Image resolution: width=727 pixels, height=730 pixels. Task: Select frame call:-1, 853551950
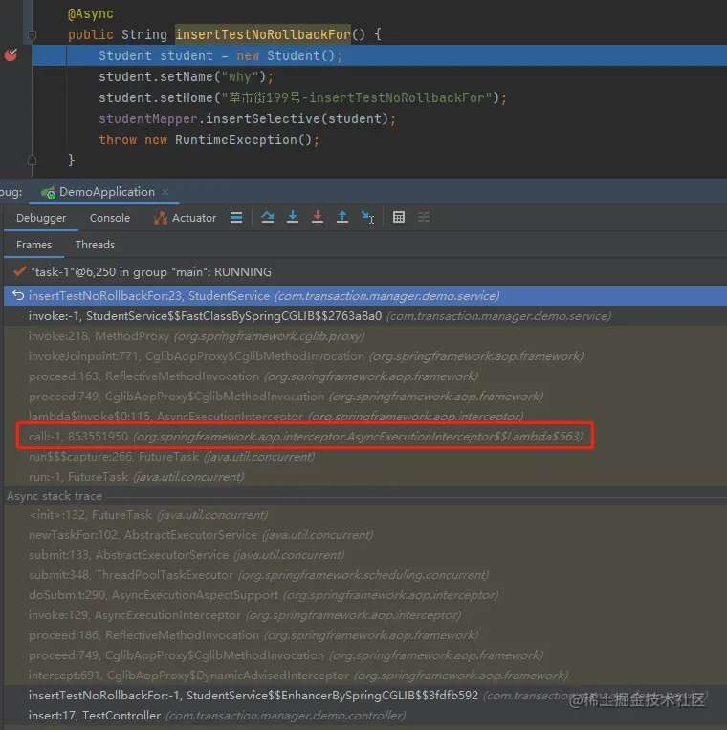pos(364,437)
